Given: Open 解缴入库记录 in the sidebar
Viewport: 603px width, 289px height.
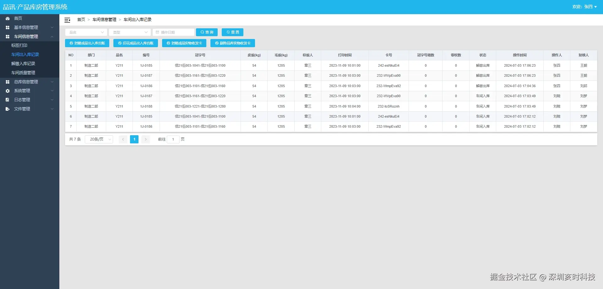Looking at the screenshot, I should click(x=23, y=64).
